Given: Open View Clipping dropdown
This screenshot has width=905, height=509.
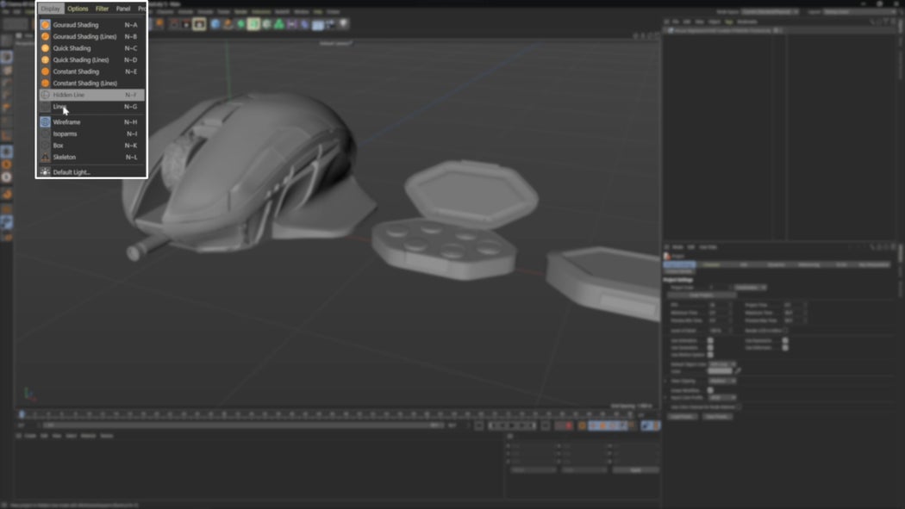Looking at the screenshot, I should coord(722,381).
